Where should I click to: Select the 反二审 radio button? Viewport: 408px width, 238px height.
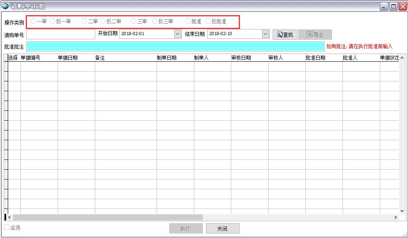103,21
